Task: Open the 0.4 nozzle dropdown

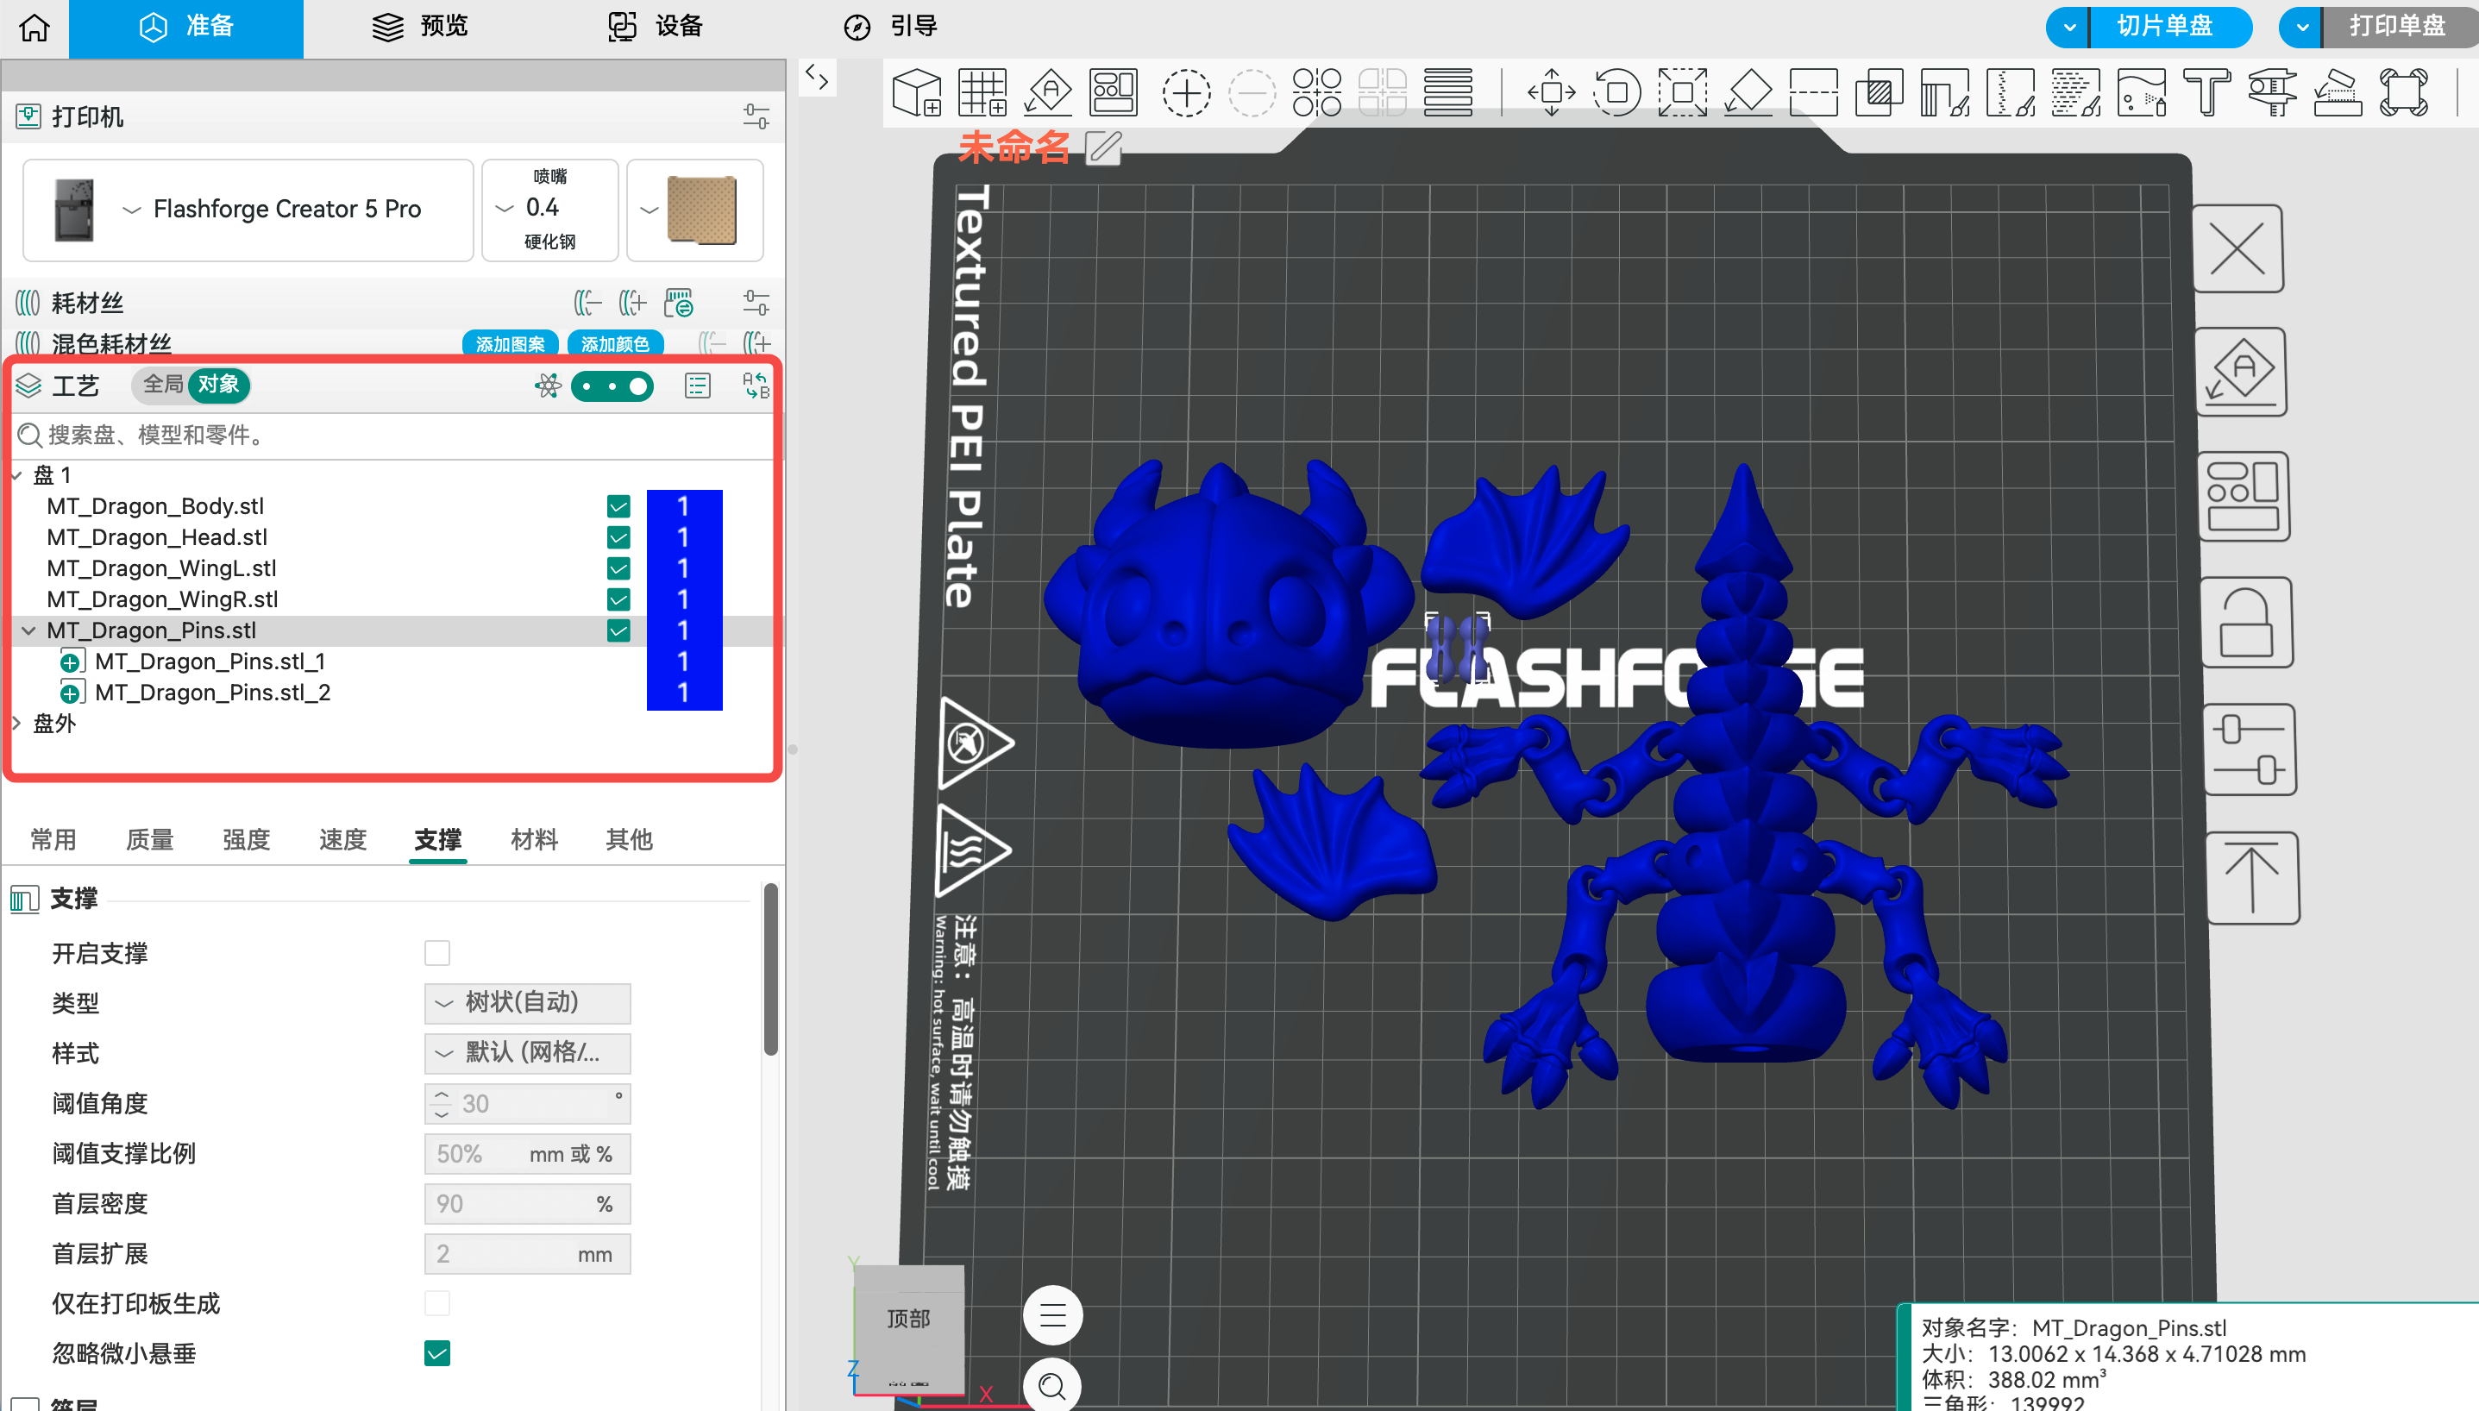Action: coord(549,210)
